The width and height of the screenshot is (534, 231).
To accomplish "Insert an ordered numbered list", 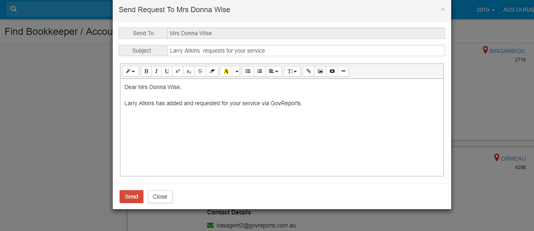I will 260,71.
